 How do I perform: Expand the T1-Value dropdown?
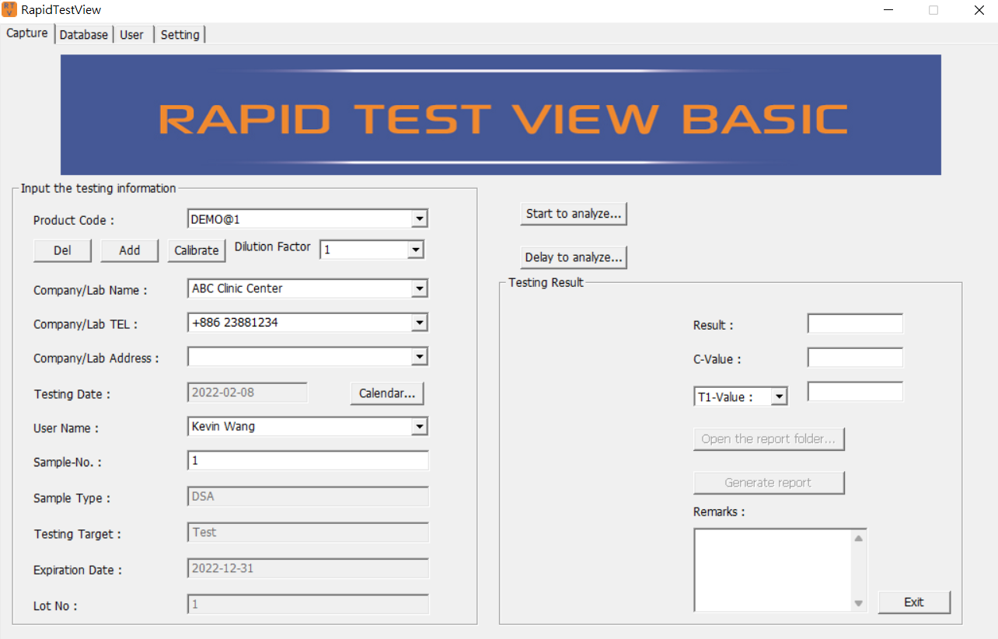pyautogui.click(x=780, y=396)
